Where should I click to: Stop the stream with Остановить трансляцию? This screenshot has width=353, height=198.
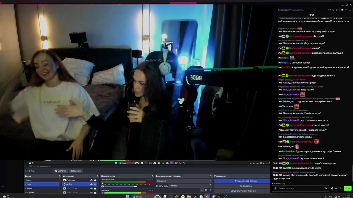pyautogui.click(x=246, y=181)
